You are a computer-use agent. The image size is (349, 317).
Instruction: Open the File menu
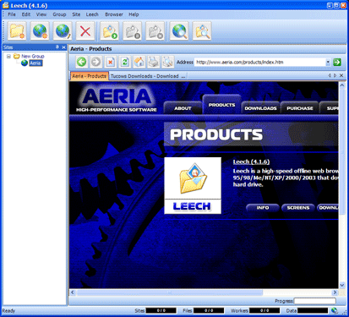pyautogui.click(x=12, y=14)
